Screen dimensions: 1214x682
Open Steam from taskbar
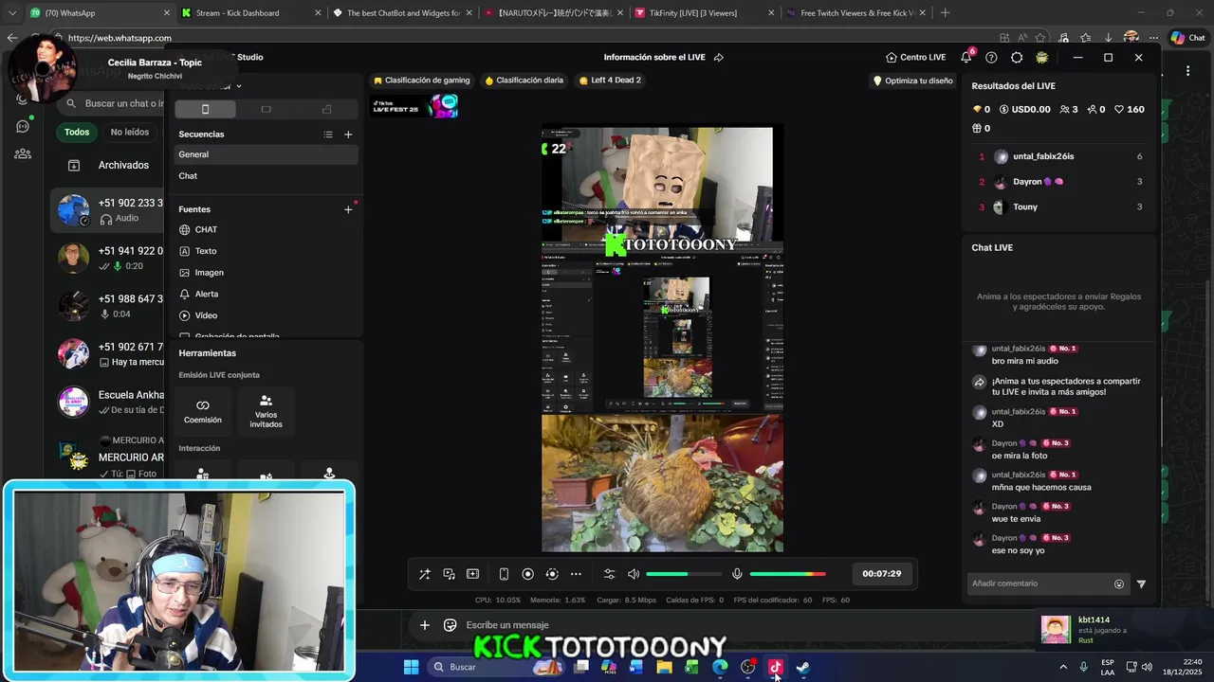click(x=802, y=667)
